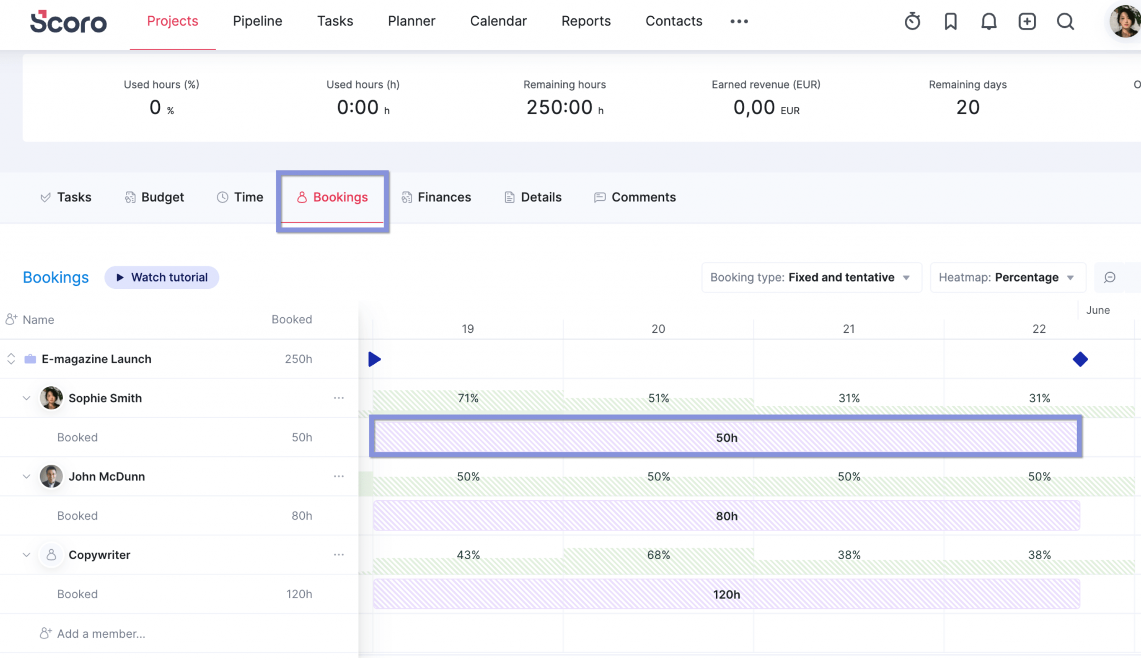Open options menu for John McDunn

[x=339, y=476]
